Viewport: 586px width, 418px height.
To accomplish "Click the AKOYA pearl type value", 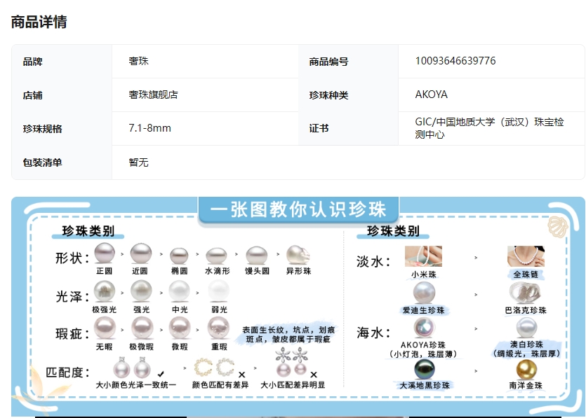I will (431, 95).
